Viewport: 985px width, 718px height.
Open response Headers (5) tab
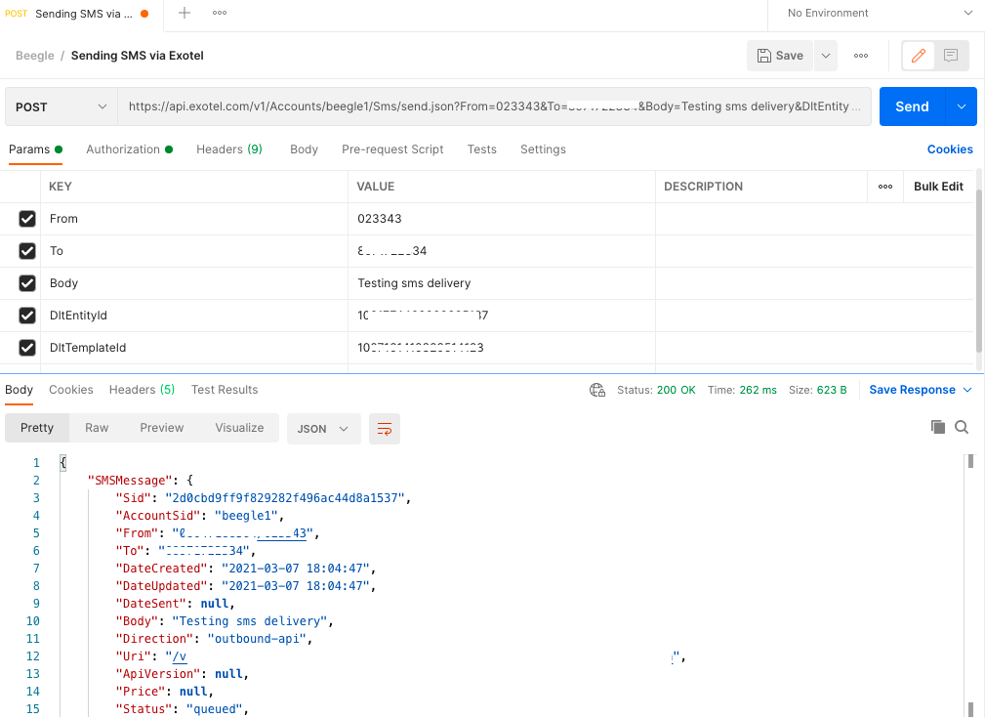coord(142,390)
